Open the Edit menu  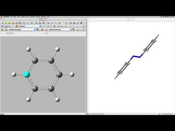pos(15,17)
